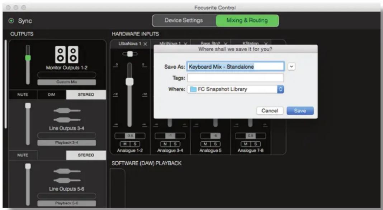Click the Save As name field

pos(235,67)
